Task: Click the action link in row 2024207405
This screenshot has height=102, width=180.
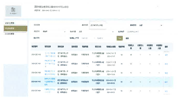Action: 166,55
